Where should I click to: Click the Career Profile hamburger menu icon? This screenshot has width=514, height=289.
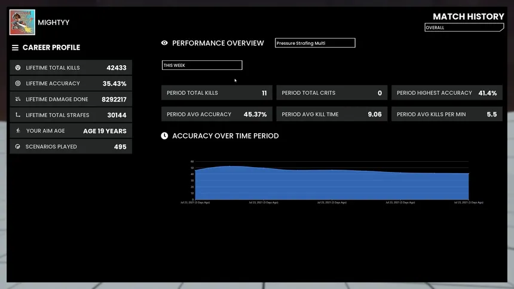[x=15, y=48]
